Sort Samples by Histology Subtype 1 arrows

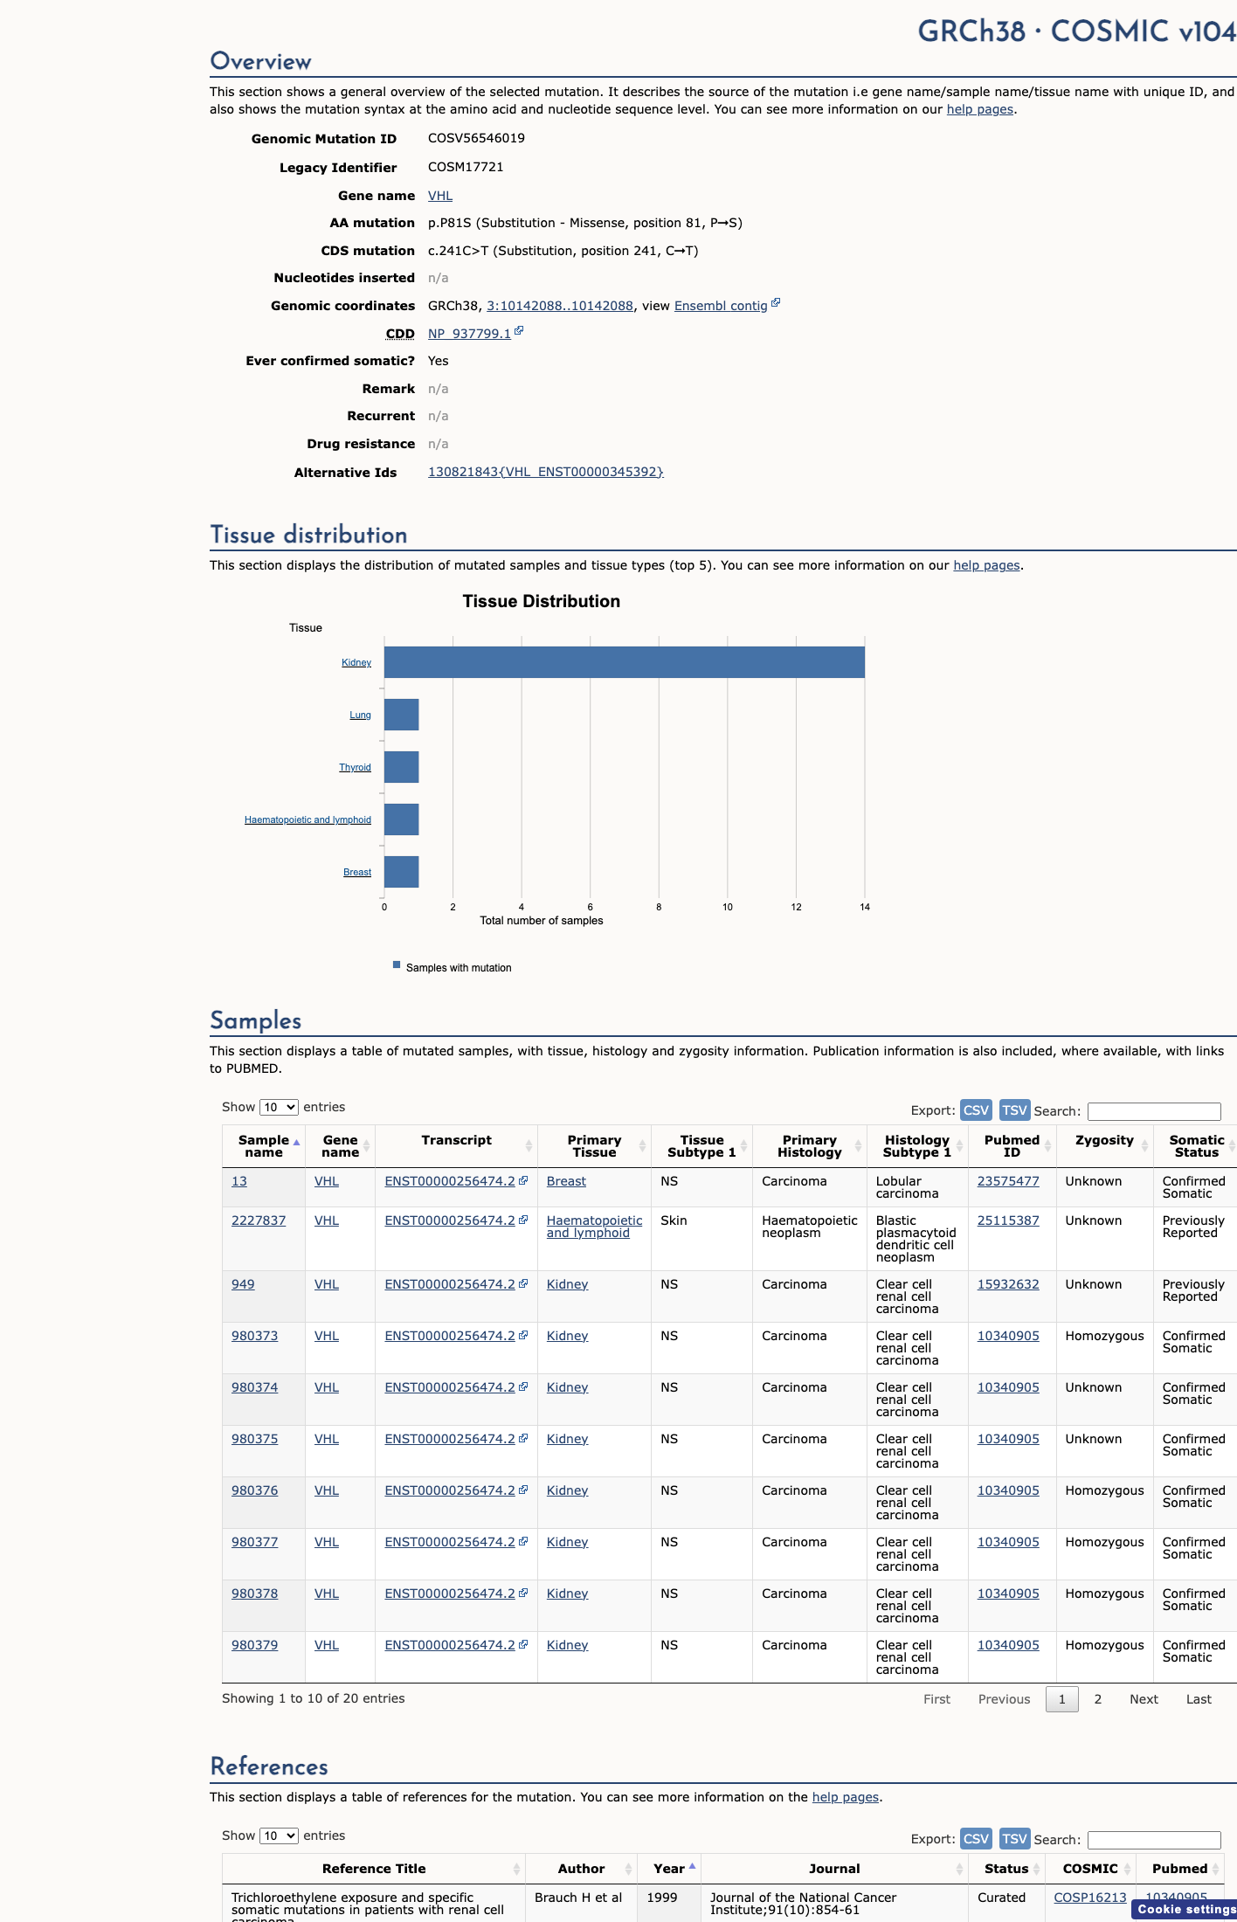(x=959, y=1146)
